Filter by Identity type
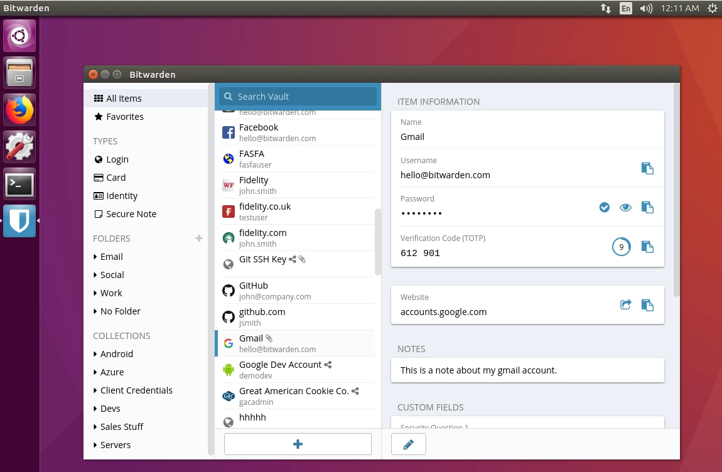This screenshot has width=722, height=472. pos(146,196)
